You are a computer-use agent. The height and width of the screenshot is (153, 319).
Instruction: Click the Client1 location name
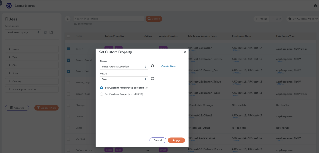pyautogui.click(x=79, y=117)
